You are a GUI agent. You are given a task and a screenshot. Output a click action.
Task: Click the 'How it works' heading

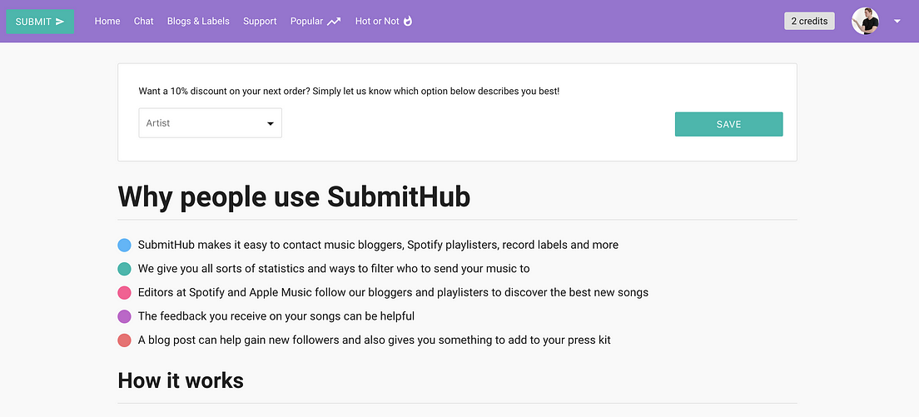(181, 380)
